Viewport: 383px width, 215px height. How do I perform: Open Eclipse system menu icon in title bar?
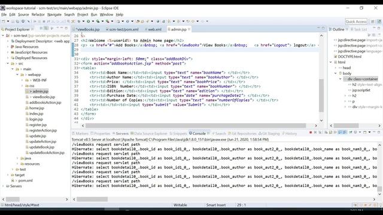[x=3, y=8]
